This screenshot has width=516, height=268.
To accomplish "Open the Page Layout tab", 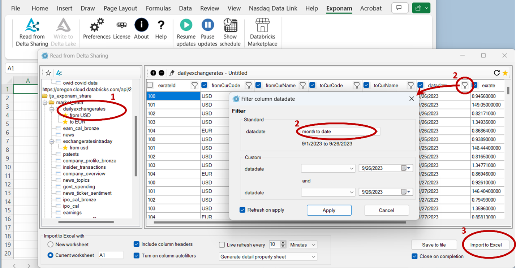I will tap(120, 8).
